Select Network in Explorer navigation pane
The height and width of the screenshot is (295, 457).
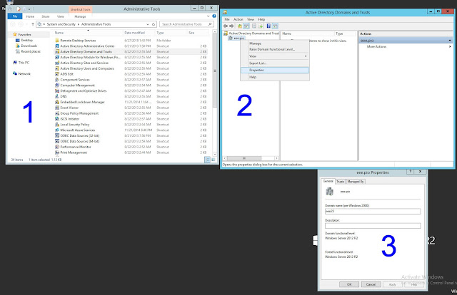[x=21, y=73]
